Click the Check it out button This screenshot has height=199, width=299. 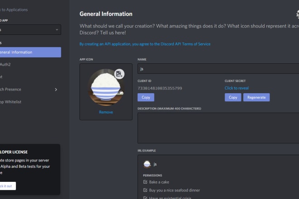(x=8, y=186)
